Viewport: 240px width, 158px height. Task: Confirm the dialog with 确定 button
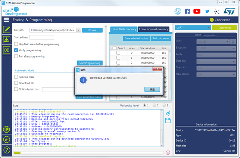152,89
